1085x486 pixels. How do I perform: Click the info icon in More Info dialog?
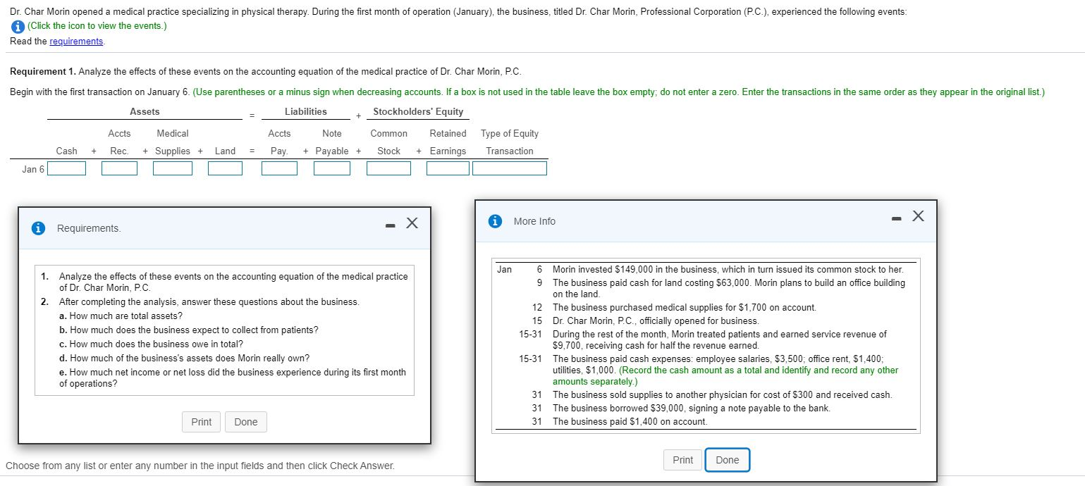(496, 221)
